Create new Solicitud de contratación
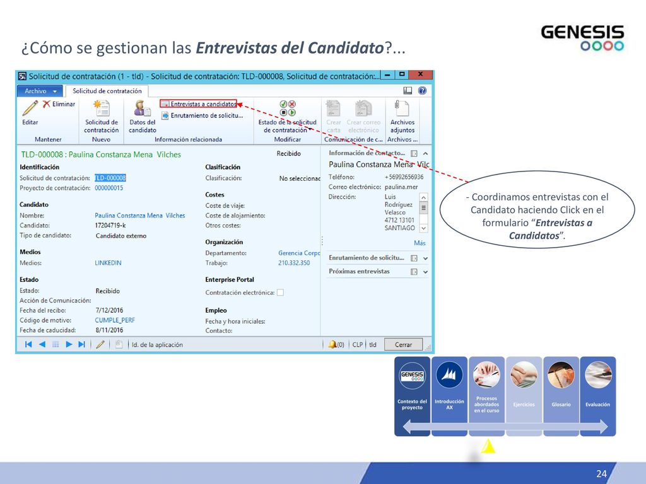 tap(102, 117)
